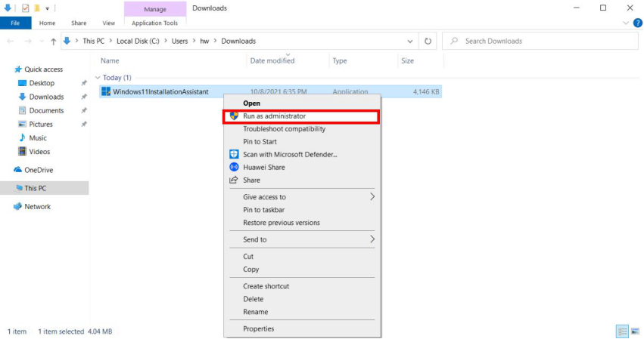Screen dimensions: 644x339
Task: Open OneDrive in the navigation pane
Action: pos(38,170)
